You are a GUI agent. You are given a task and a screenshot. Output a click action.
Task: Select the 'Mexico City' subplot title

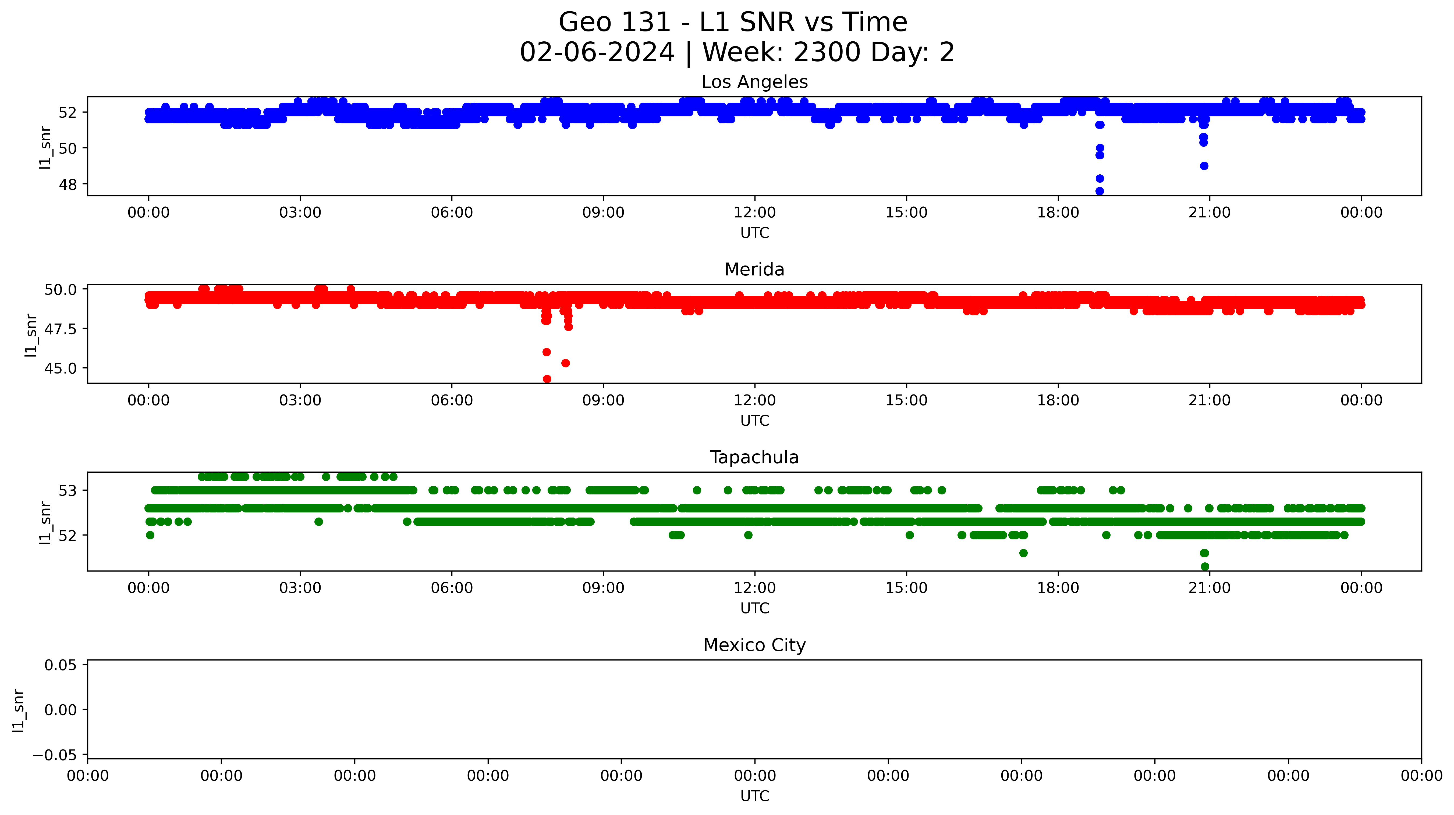click(755, 645)
